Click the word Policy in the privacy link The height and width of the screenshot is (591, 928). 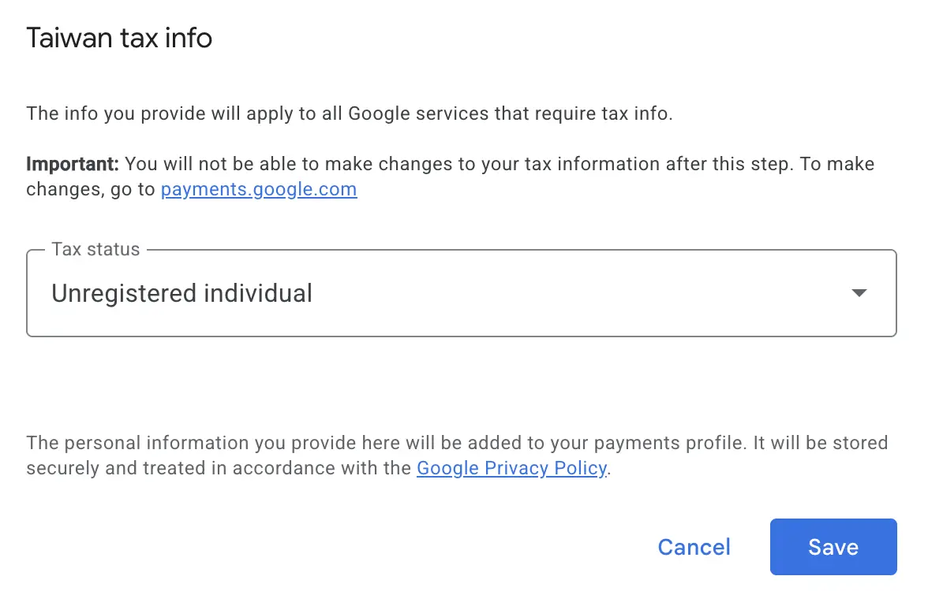pyautogui.click(x=580, y=468)
